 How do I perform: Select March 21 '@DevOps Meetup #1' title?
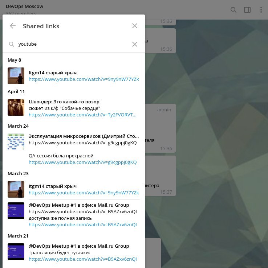coord(79,246)
